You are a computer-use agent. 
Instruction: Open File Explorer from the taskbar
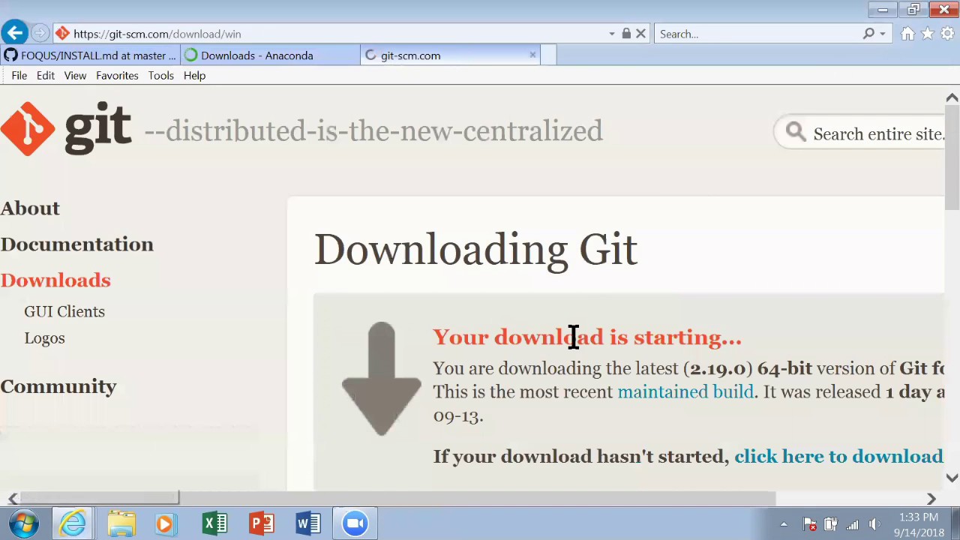coord(121,523)
